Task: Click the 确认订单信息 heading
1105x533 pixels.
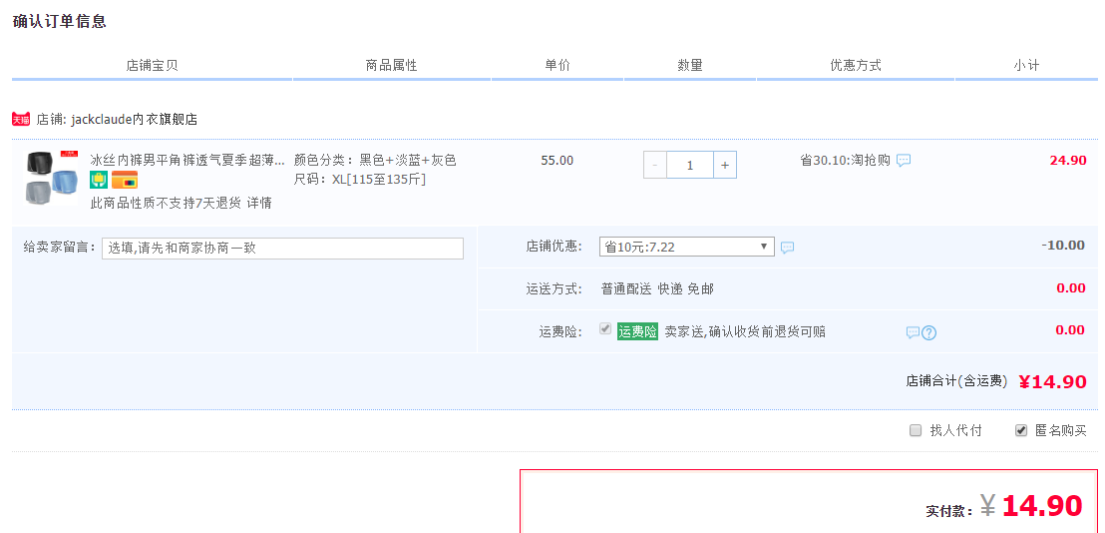Action: coord(59,21)
